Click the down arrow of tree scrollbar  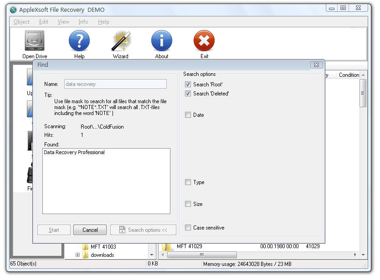click(152, 255)
